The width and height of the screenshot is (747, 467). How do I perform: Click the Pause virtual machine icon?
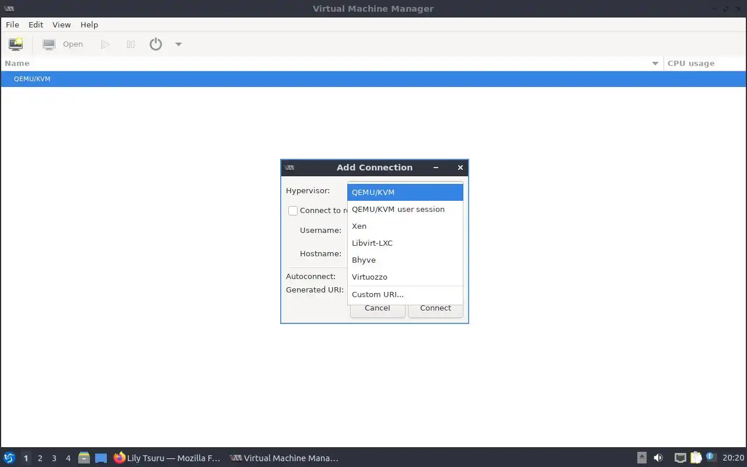point(131,44)
